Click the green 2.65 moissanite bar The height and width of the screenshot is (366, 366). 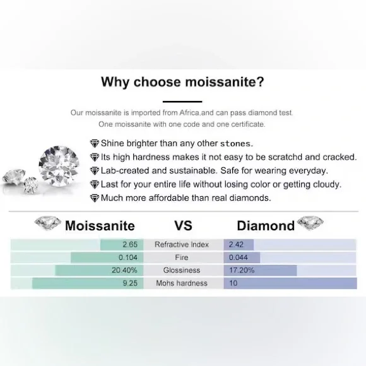point(122,245)
